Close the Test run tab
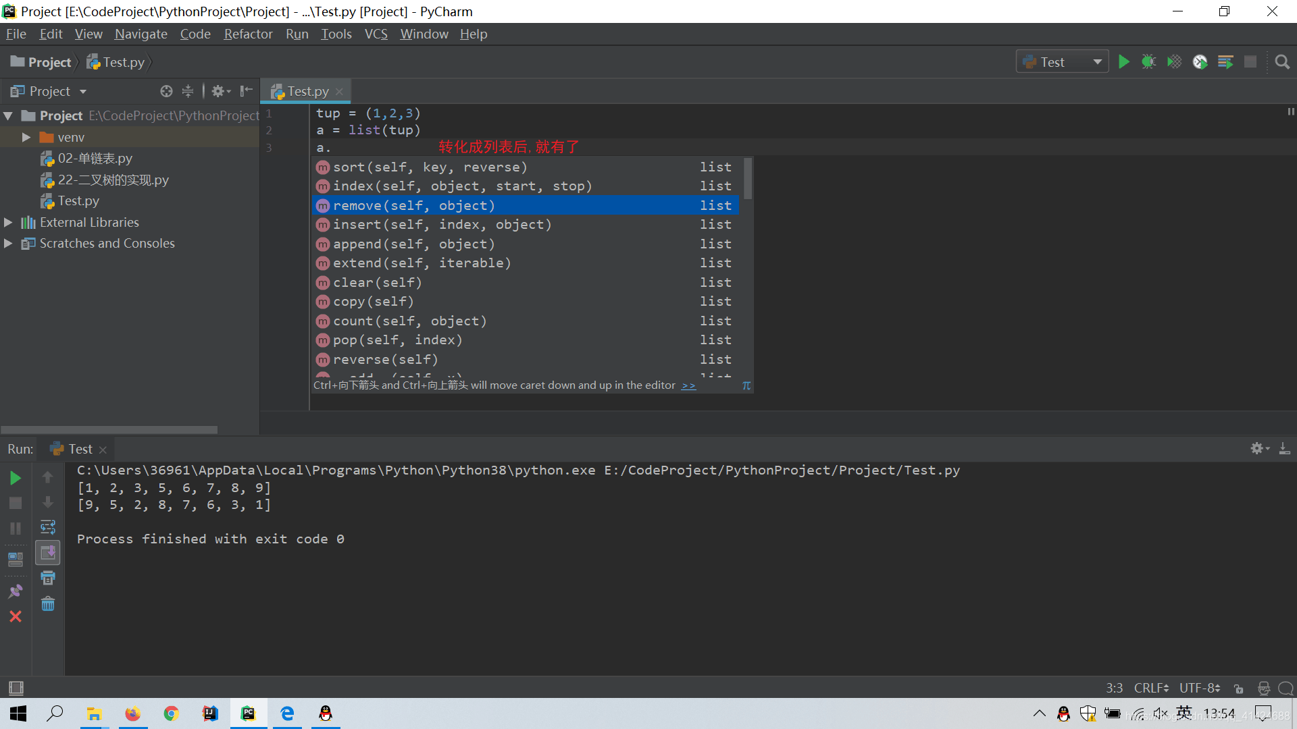 tap(103, 450)
